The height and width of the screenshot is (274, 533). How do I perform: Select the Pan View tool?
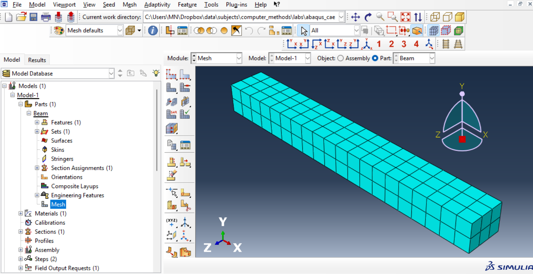click(355, 17)
